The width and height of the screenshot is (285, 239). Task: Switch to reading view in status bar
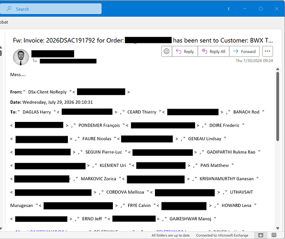[274, 235]
